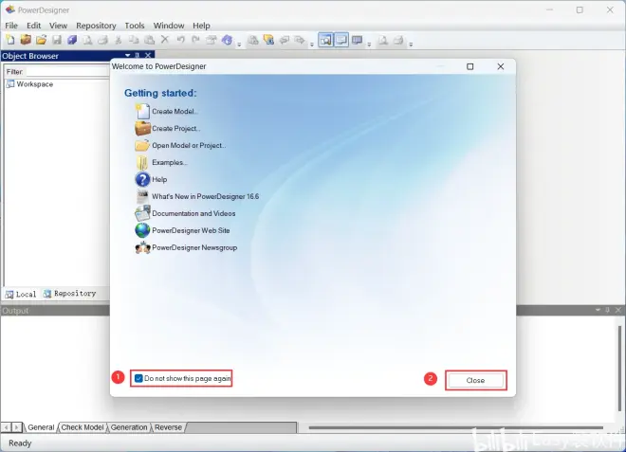Click the Print Preview toolbar icon
Image resolution: width=626 pixels, height=452 pixels.
(87, 40)
